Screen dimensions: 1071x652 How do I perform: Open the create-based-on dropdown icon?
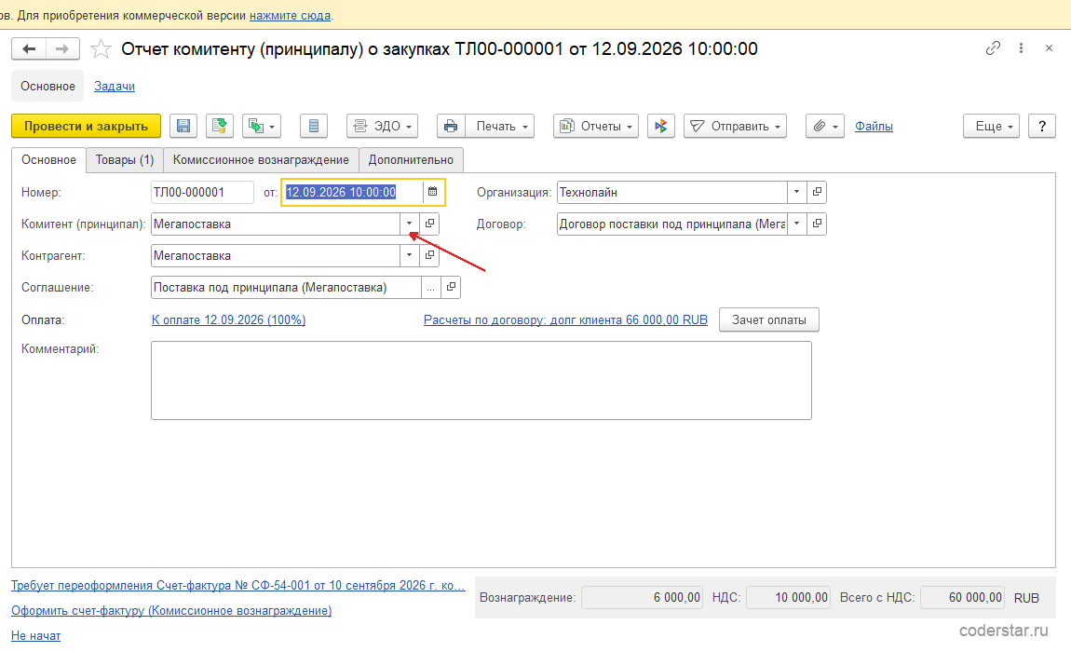(x=262, y=126)
